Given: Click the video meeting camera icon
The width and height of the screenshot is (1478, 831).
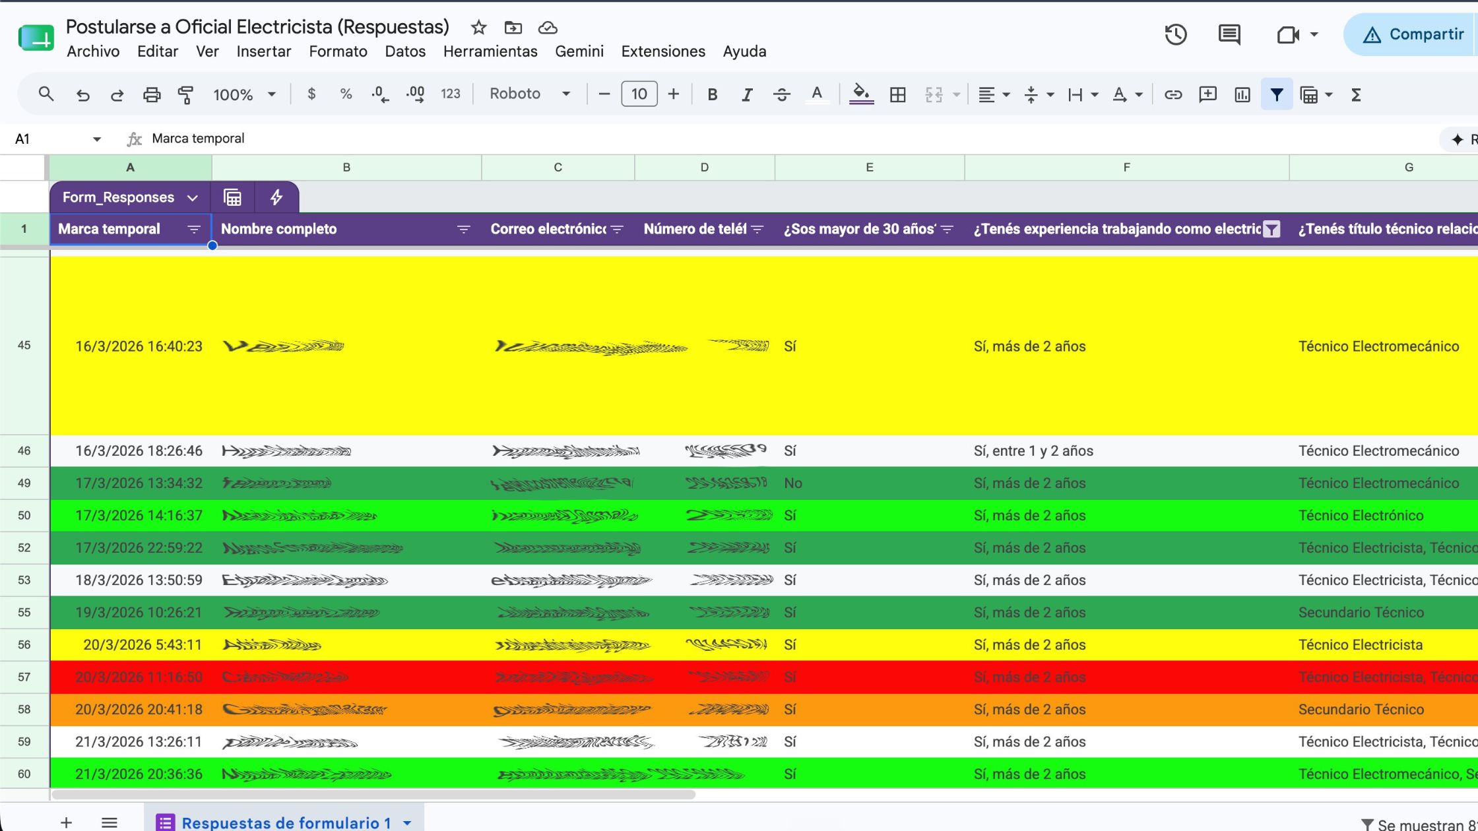Looking at the screenshot, I should 1288,34.
